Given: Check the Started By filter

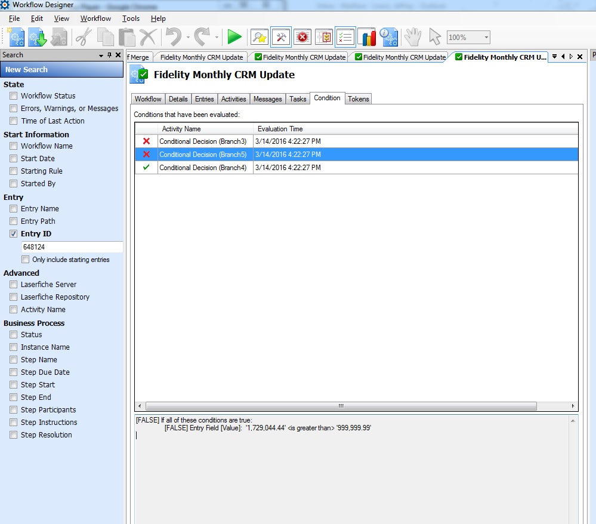Looking at the screenshot, I should (x=14, y=184).
